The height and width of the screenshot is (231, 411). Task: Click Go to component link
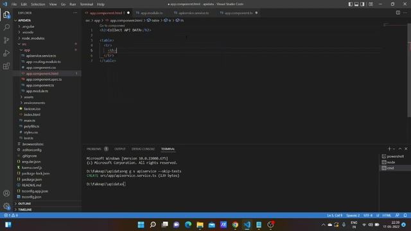point(112,26)
